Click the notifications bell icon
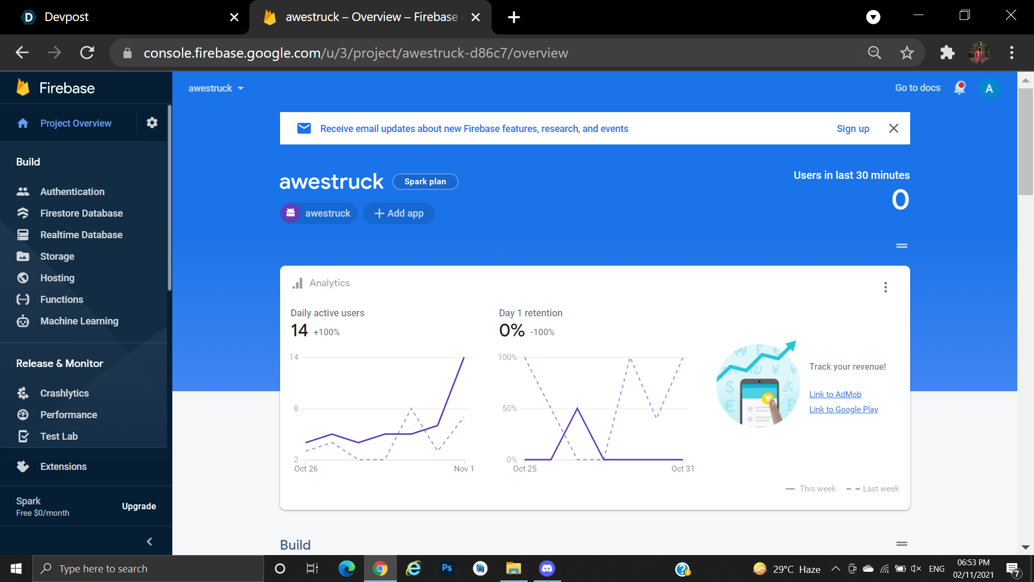Screen dimensions: 1034x582 point(960,88)
